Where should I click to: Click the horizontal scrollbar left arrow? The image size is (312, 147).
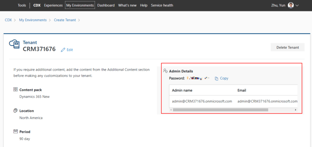tap(171, 110)
